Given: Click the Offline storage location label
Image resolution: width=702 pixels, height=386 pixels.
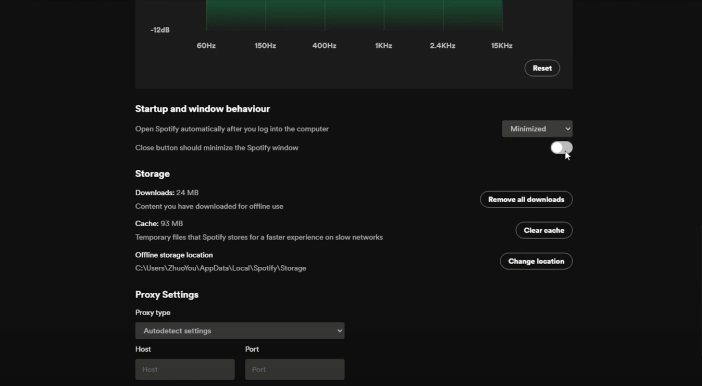Looking at the screenshot, I should coord(174,255).
